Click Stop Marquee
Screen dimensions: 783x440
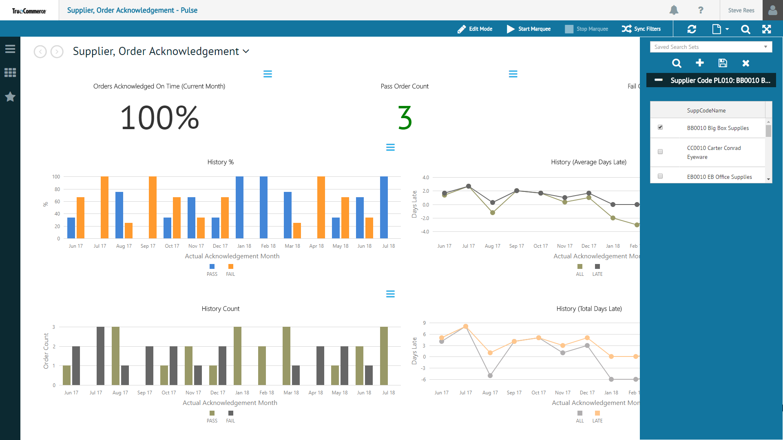586,29
